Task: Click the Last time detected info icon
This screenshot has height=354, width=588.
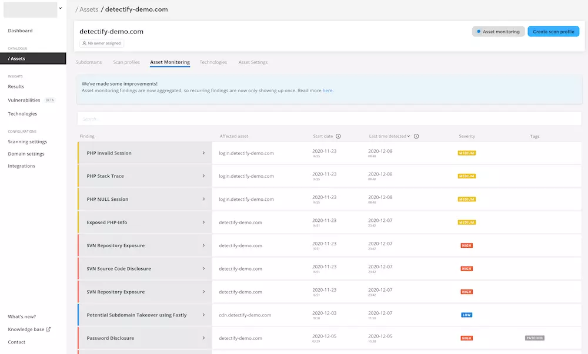Action: click(x=416, y=136)
